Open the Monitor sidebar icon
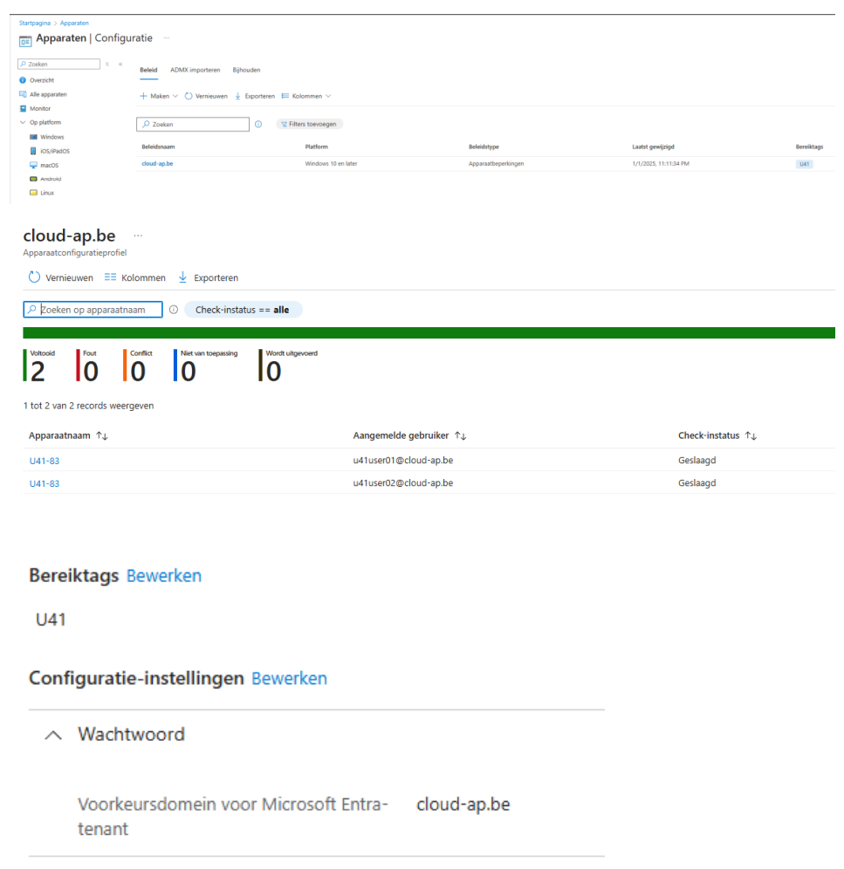Screen dimensions: 844x869 coord(23,108)
